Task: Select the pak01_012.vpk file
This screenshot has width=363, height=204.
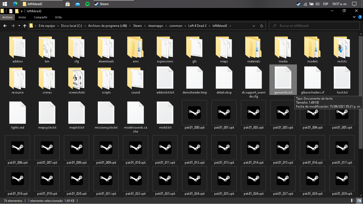Action: point(195,150)
